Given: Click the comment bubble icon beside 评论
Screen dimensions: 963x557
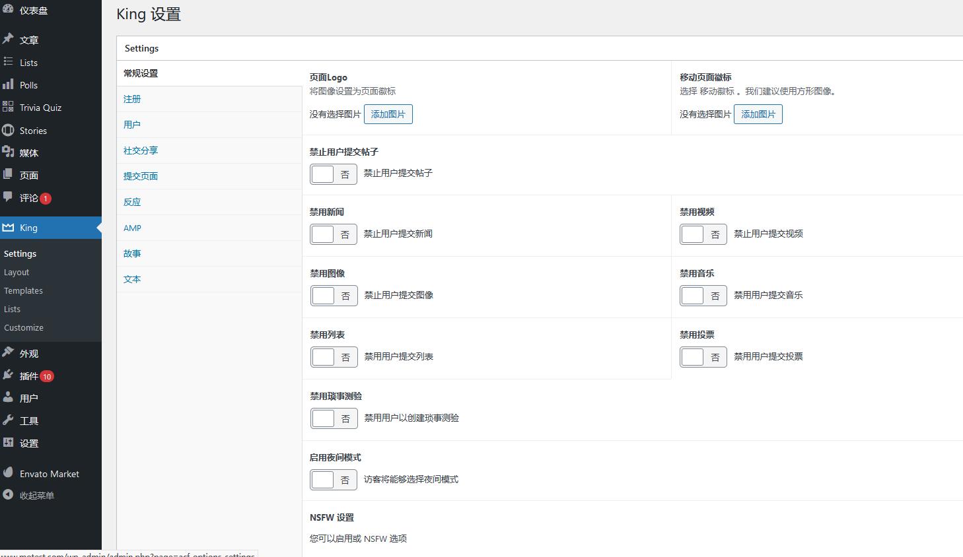Looking at the screenshot, I should click(8, 197).
